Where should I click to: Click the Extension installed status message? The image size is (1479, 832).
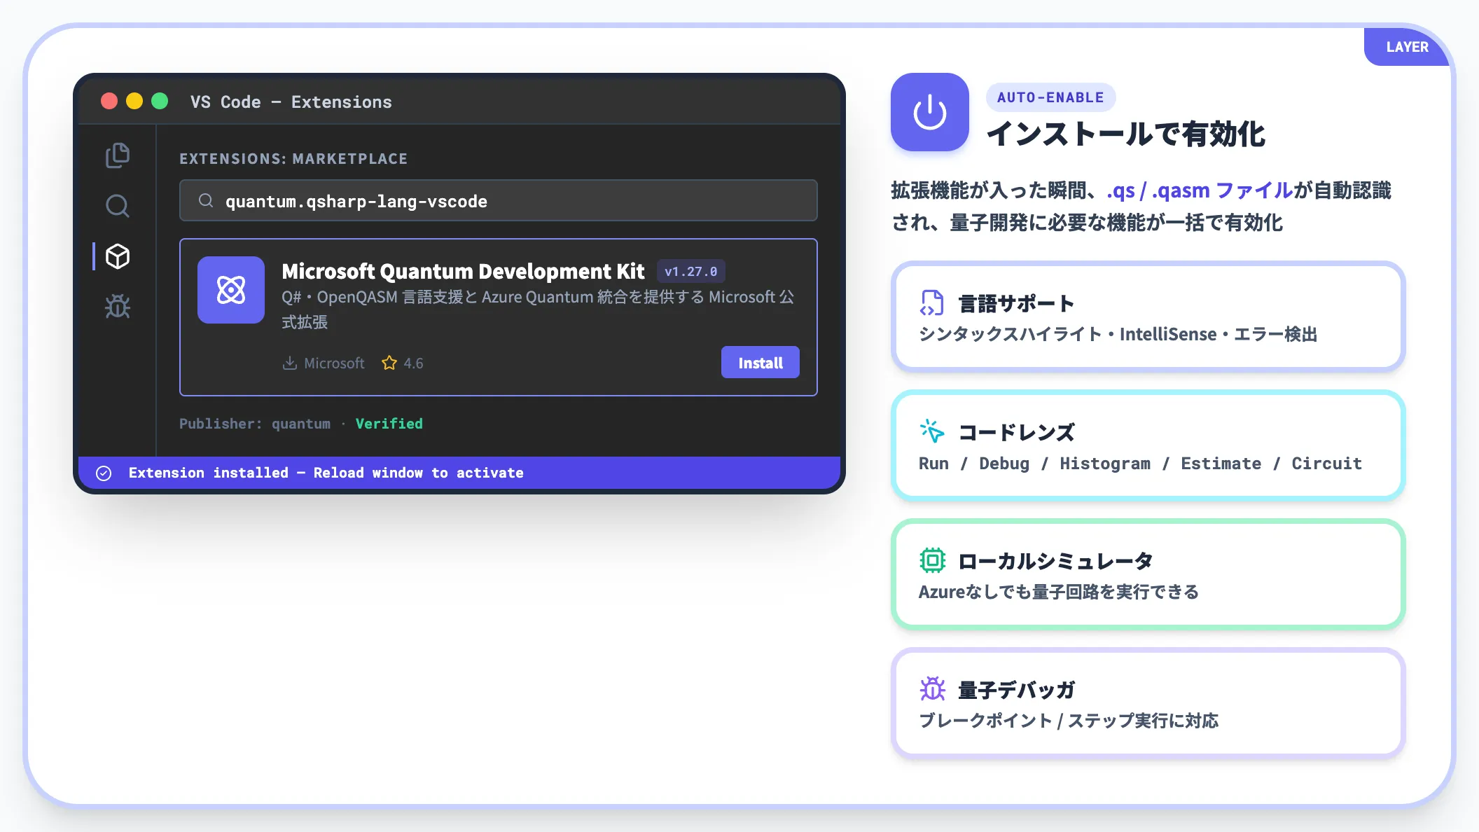(x=326, y=473)
